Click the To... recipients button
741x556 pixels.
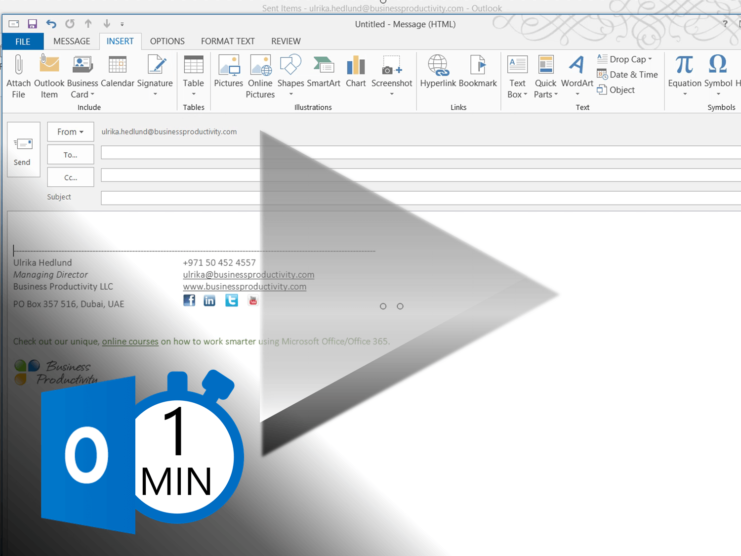[x=71, y=155]
